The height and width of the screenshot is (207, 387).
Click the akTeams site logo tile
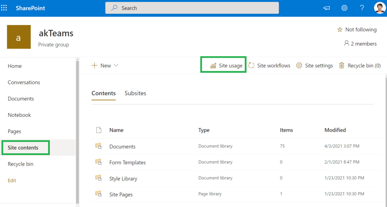pyautogui.click(x=19, y=37)
